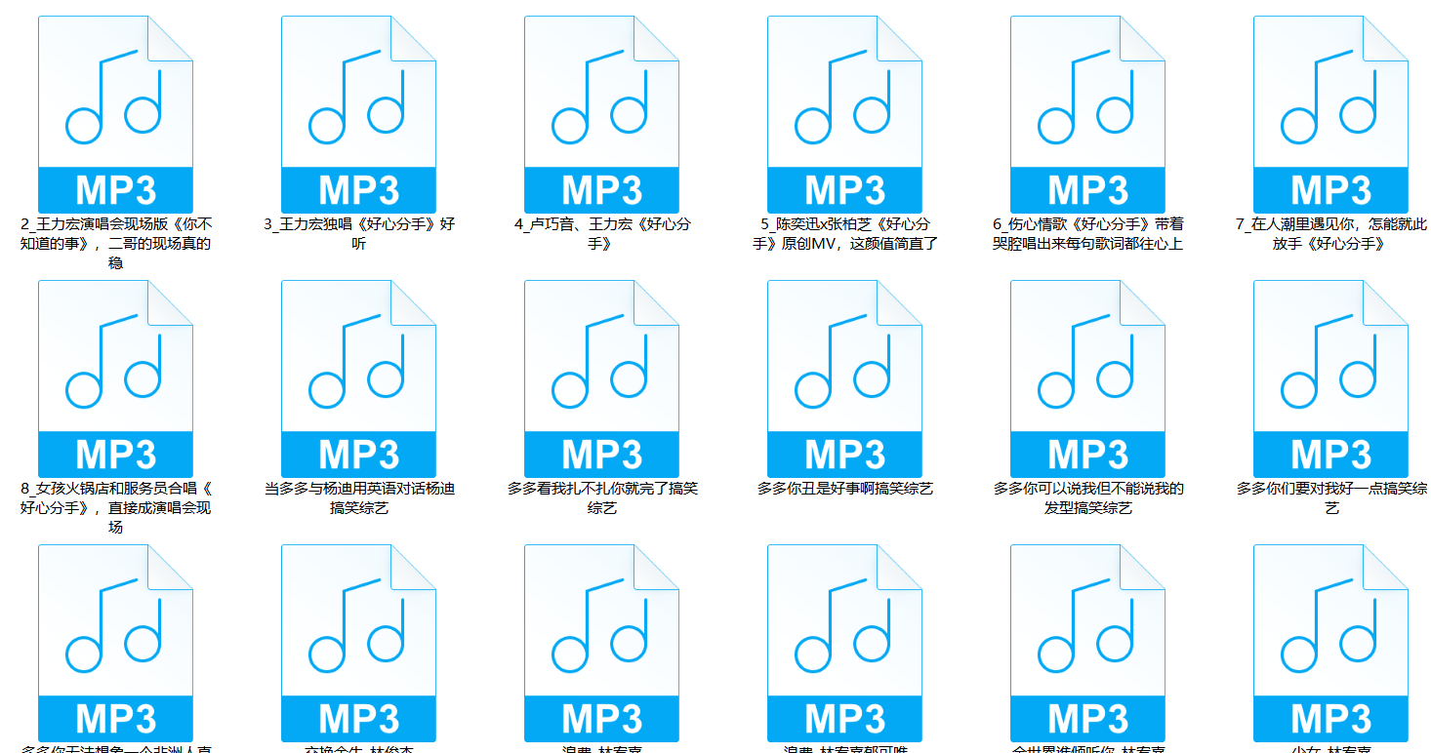Click filename '多多你丑是好事啊搞笑综艺'
The image size is (1431, 753).
[845, 488]
